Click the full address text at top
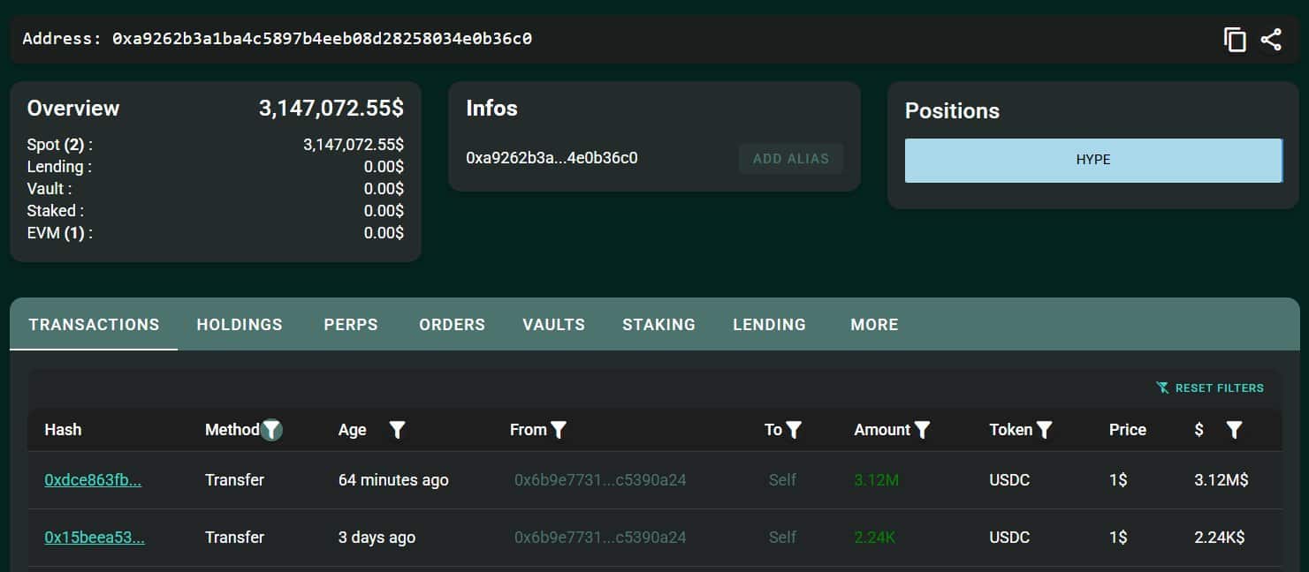This screenshot has width=1309, height=572. (322, 39)
